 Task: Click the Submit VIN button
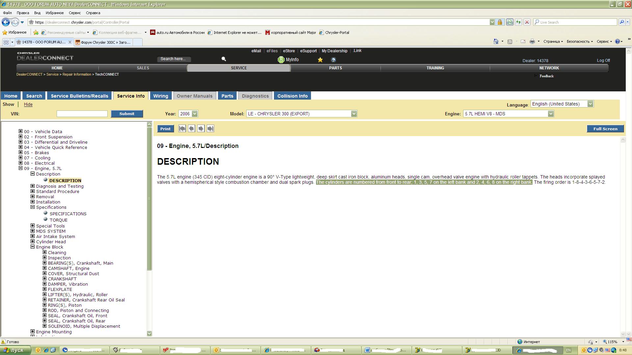127,114
